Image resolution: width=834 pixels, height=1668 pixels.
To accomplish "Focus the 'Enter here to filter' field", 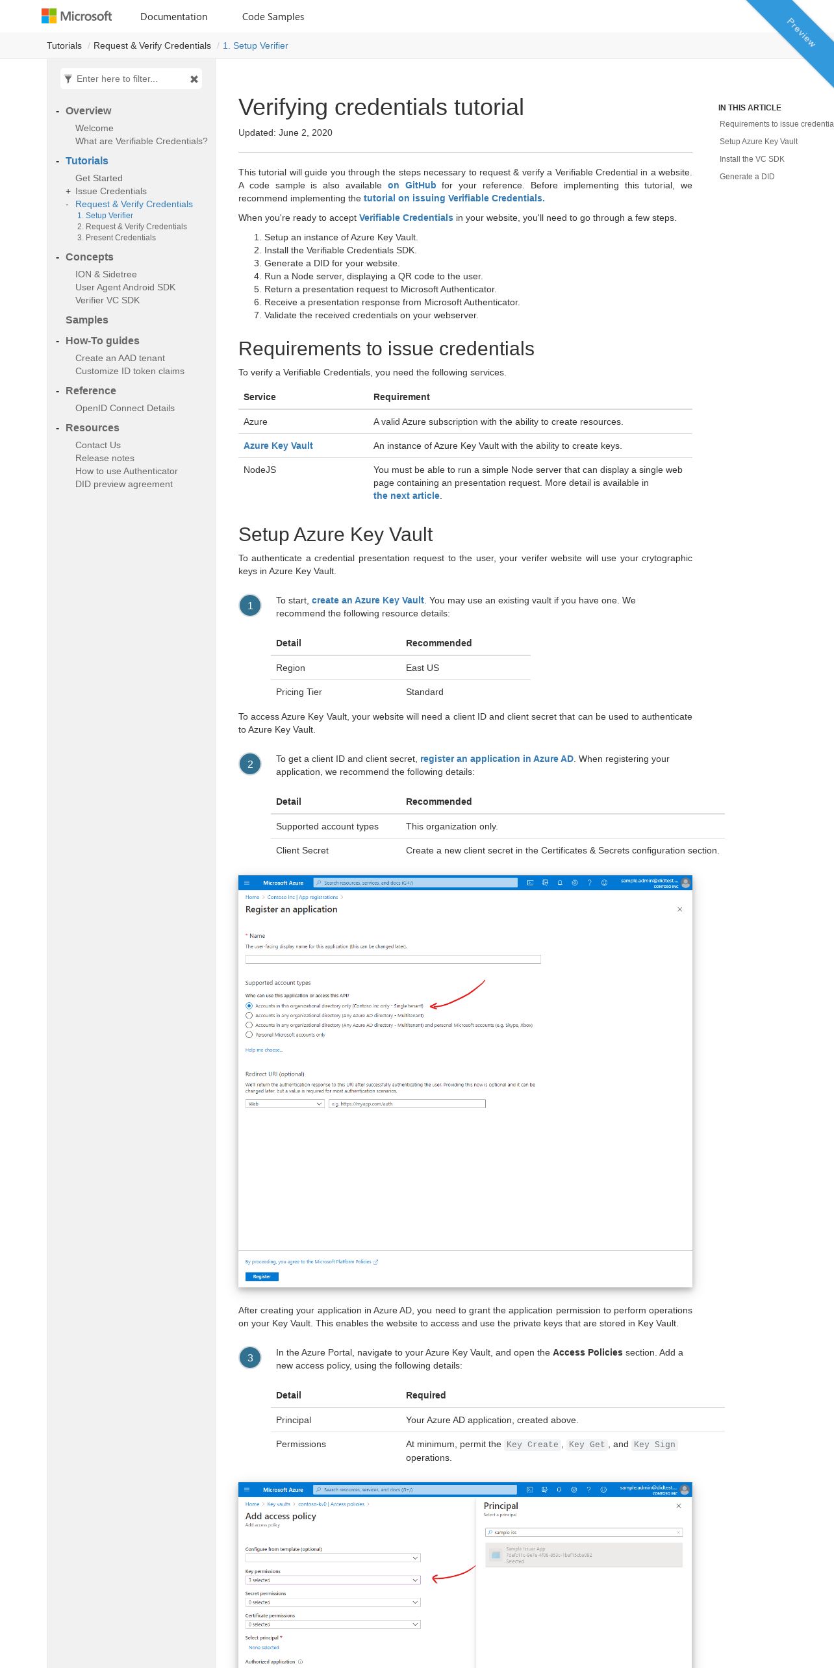I will (x=130, y=79).
